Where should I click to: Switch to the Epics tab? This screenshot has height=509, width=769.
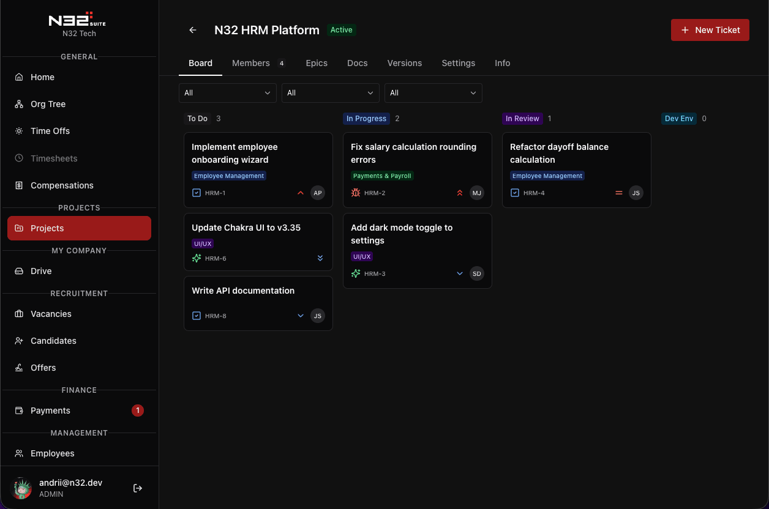coord(317,63)
